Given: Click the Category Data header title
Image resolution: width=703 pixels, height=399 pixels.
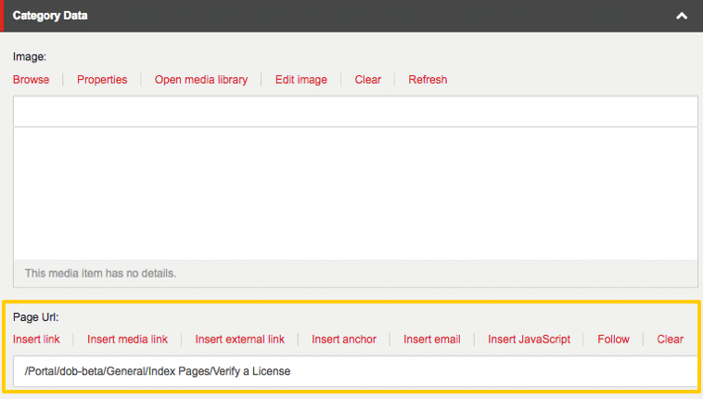Looking at the screenshot, I should pyautogui.click(x=50, y=16).
